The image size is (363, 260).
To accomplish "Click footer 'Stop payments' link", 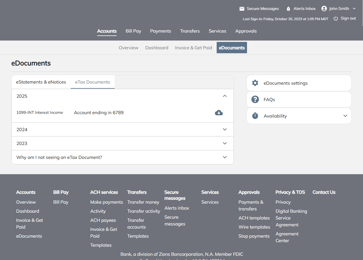I will coord(254,236).
